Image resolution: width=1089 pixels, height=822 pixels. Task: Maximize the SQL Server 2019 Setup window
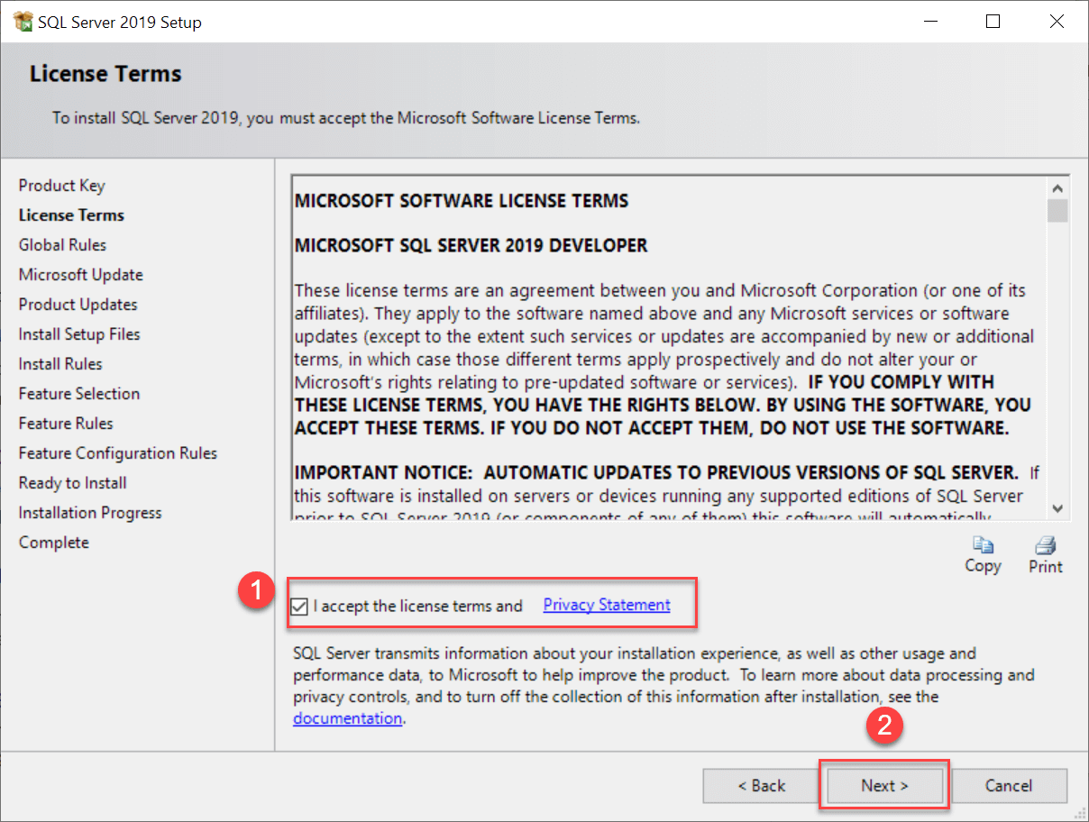(x=993, y=22)
